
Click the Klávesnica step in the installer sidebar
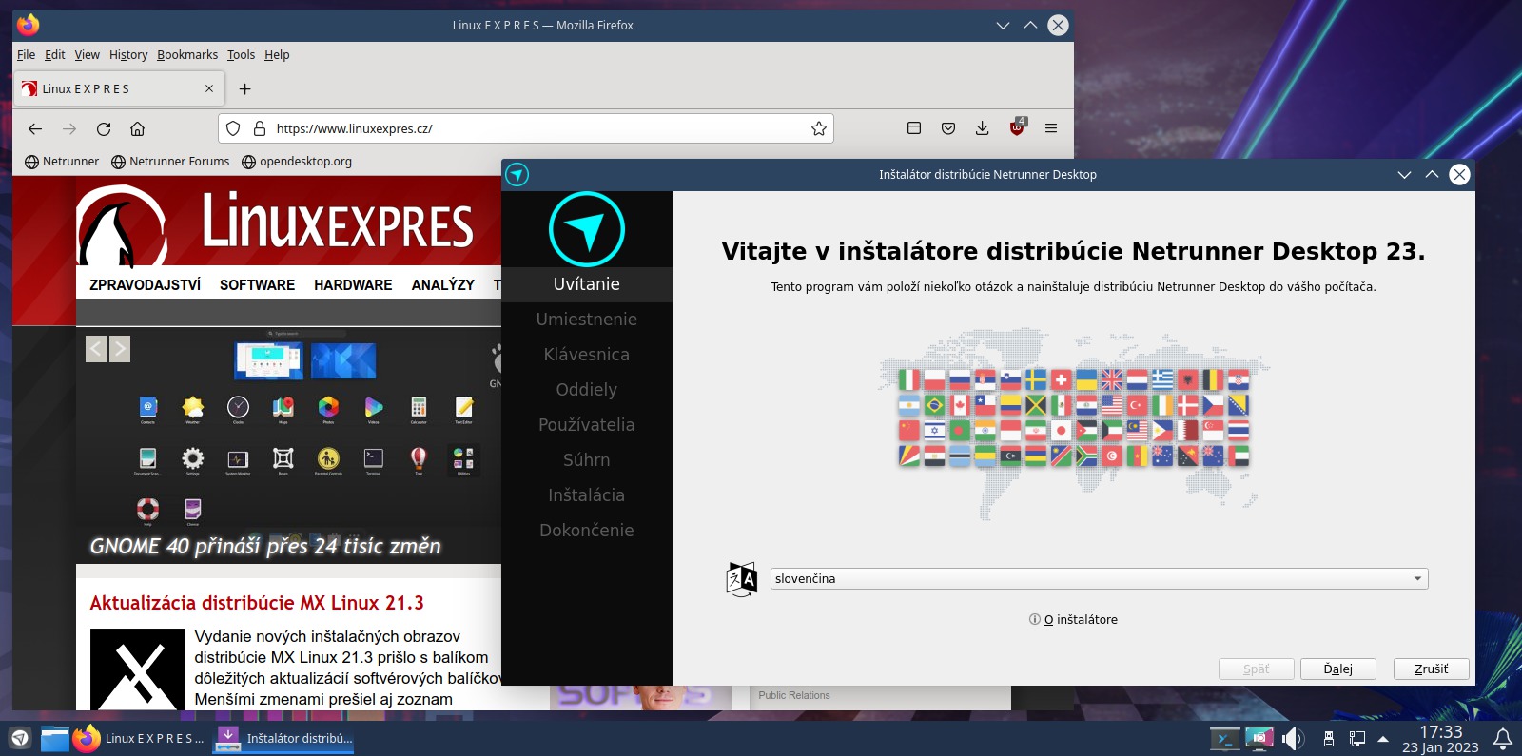587,354
